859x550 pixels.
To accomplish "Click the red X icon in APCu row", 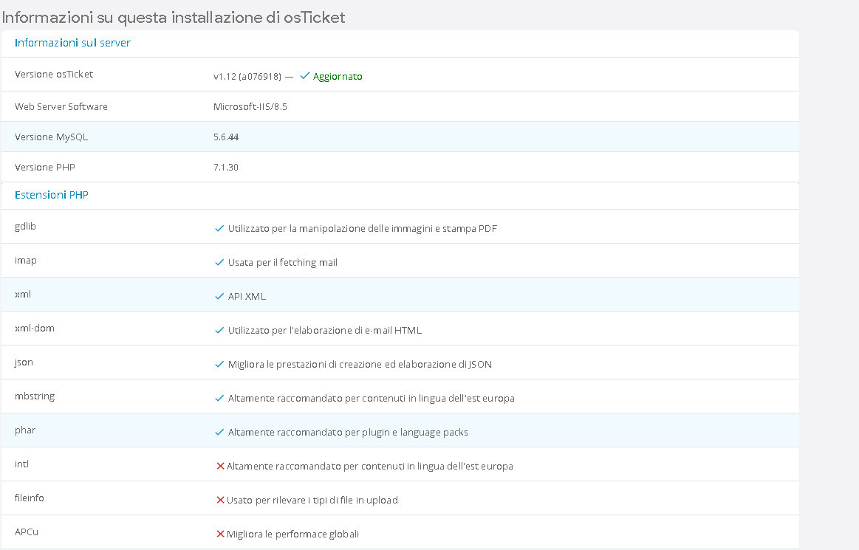I will pos(220,534).
